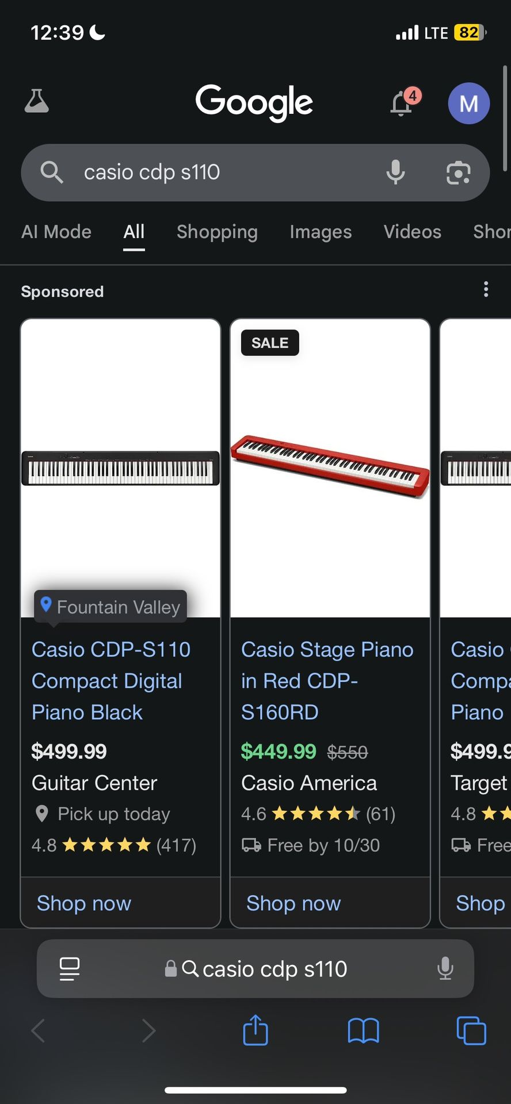
Task: Tap the microphone icon in the search bar
Action: (x=395, y=172)
